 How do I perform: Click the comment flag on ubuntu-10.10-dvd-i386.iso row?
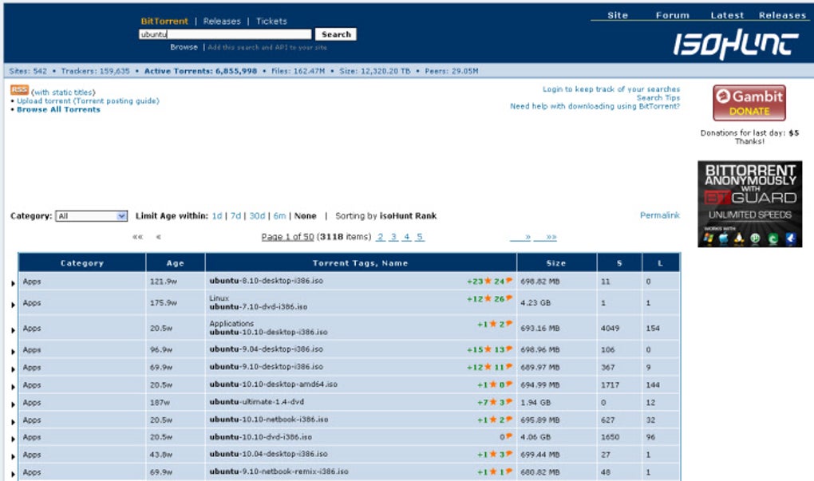point(509,436)
